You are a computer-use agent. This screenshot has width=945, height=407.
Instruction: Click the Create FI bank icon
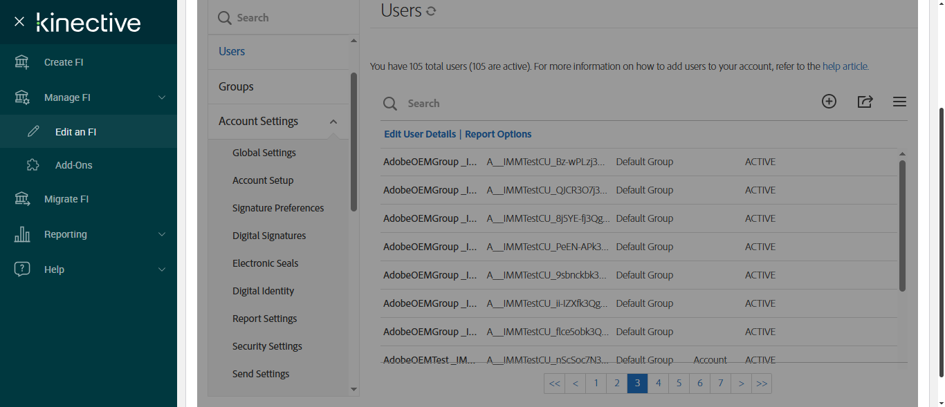pos(22,62)
